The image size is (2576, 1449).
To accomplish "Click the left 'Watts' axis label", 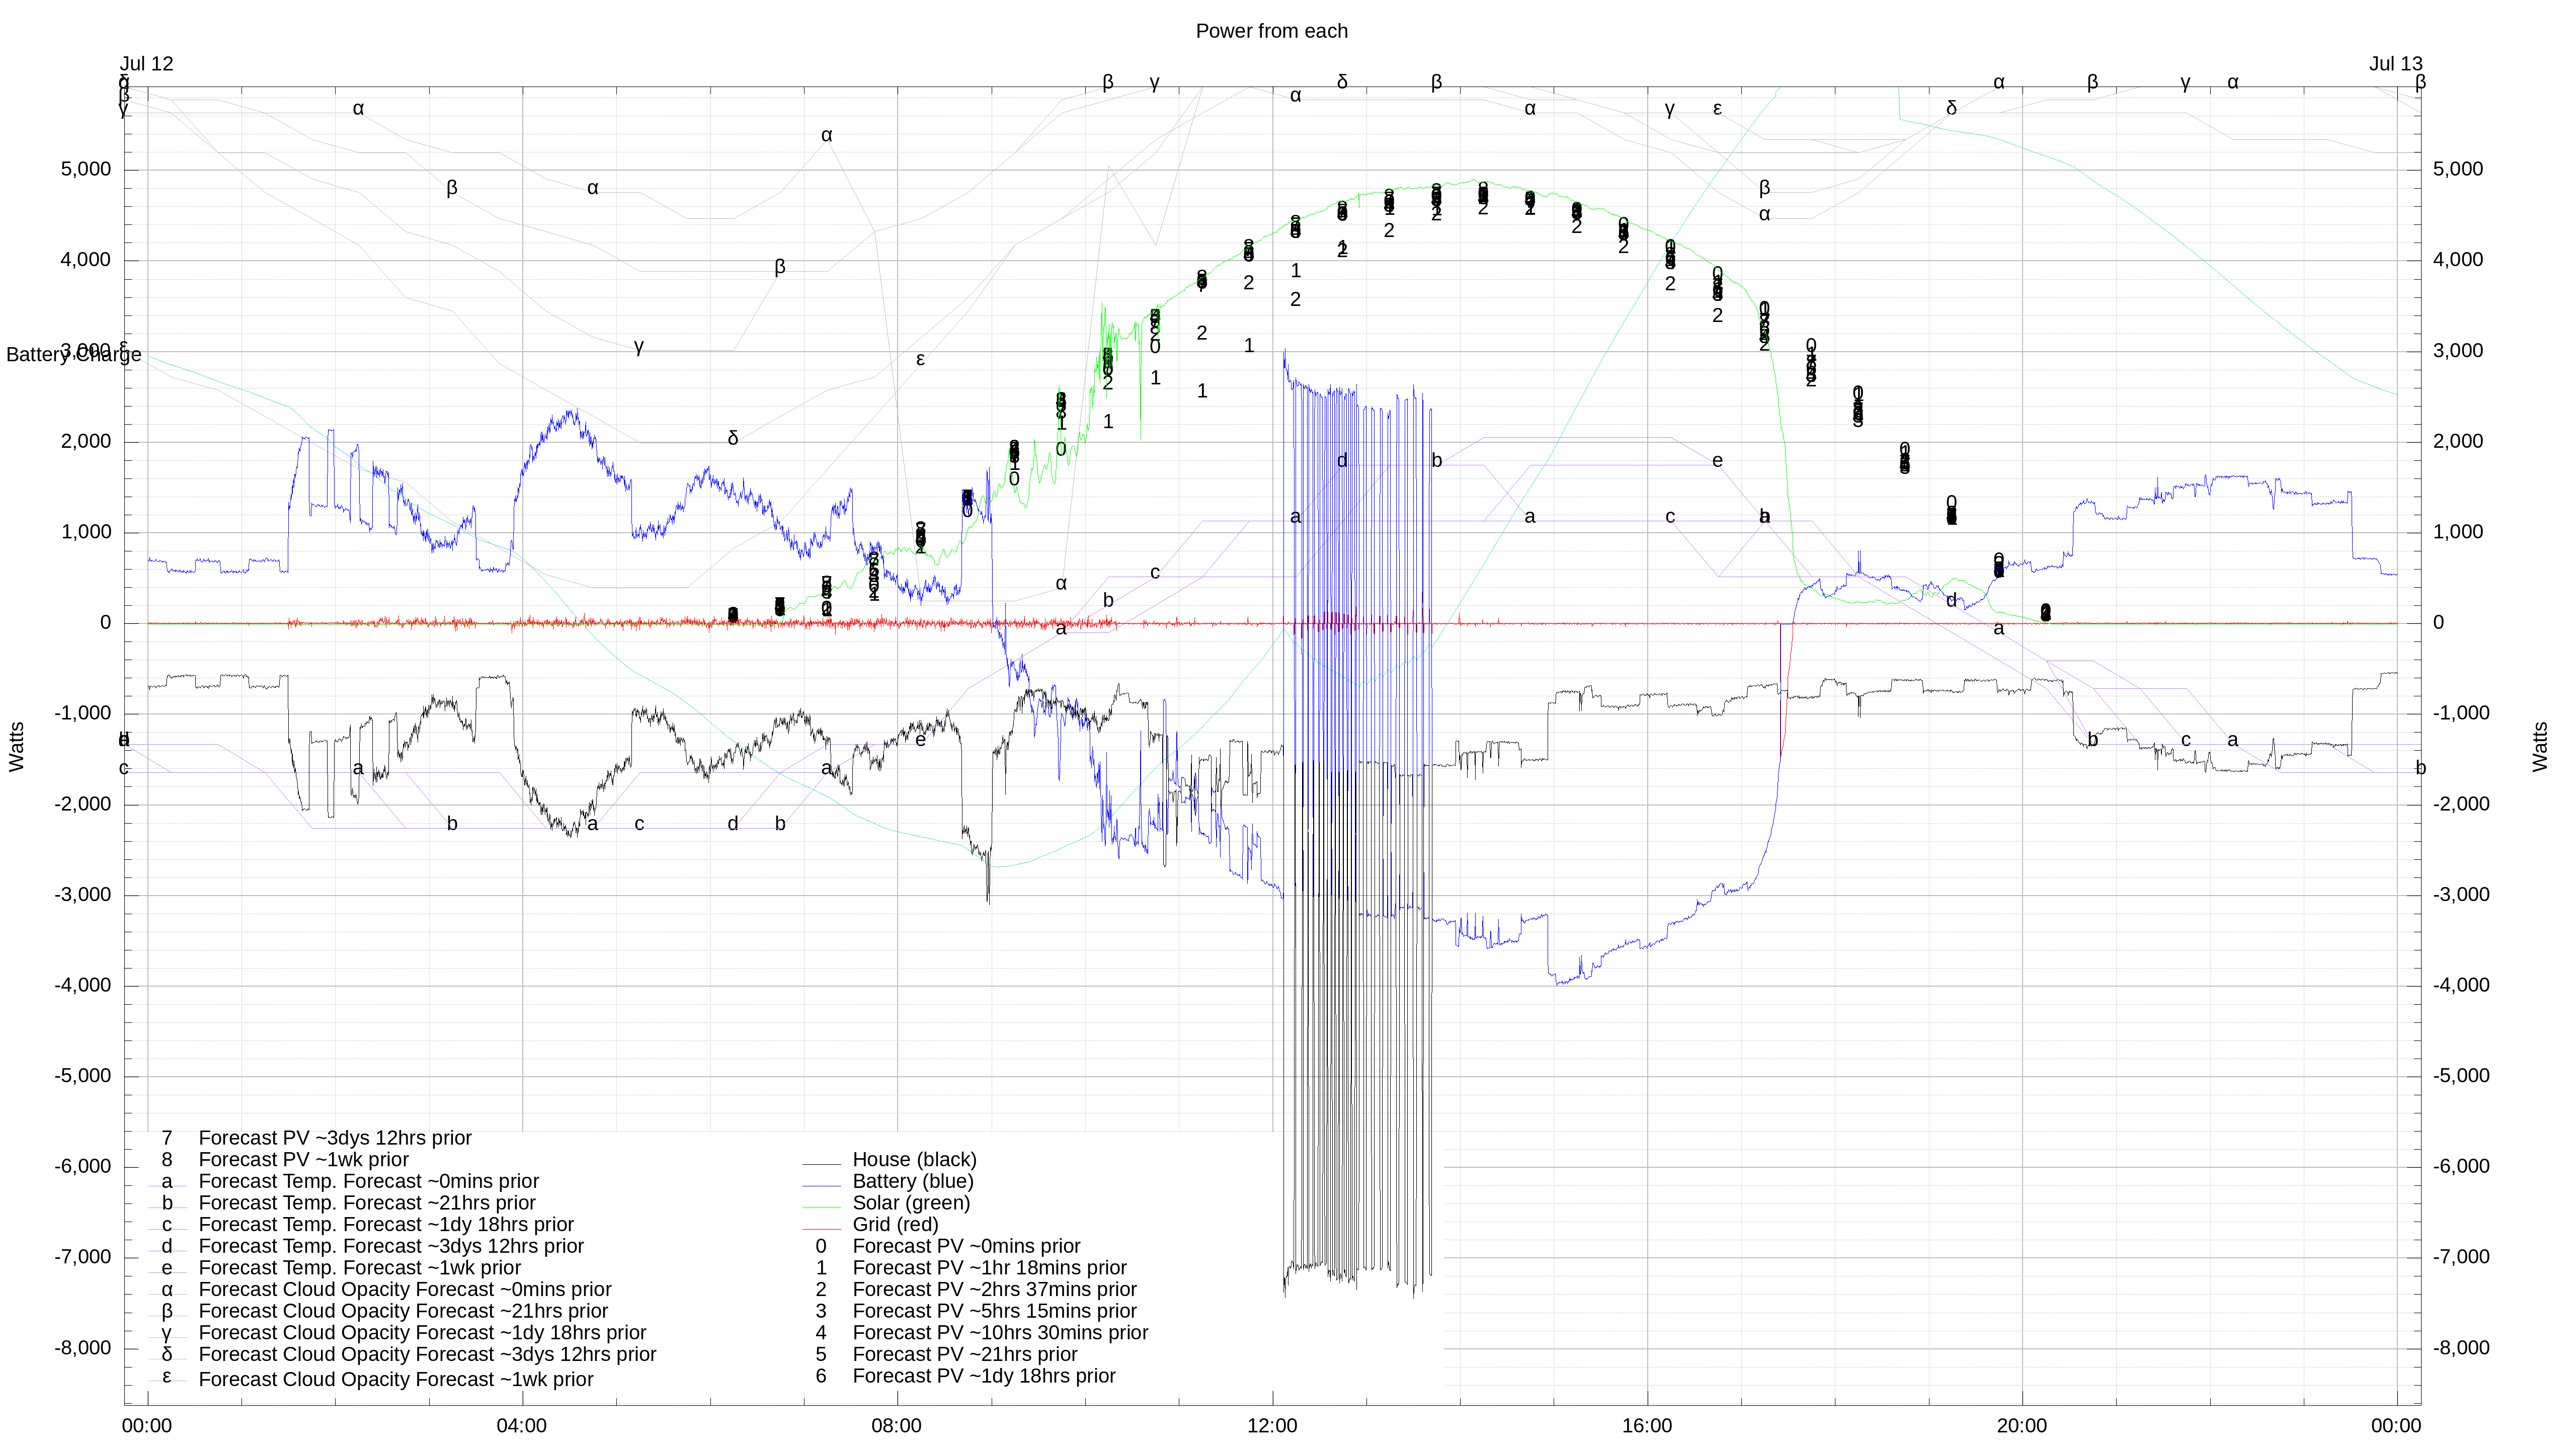I will click(x=17, y=747).
